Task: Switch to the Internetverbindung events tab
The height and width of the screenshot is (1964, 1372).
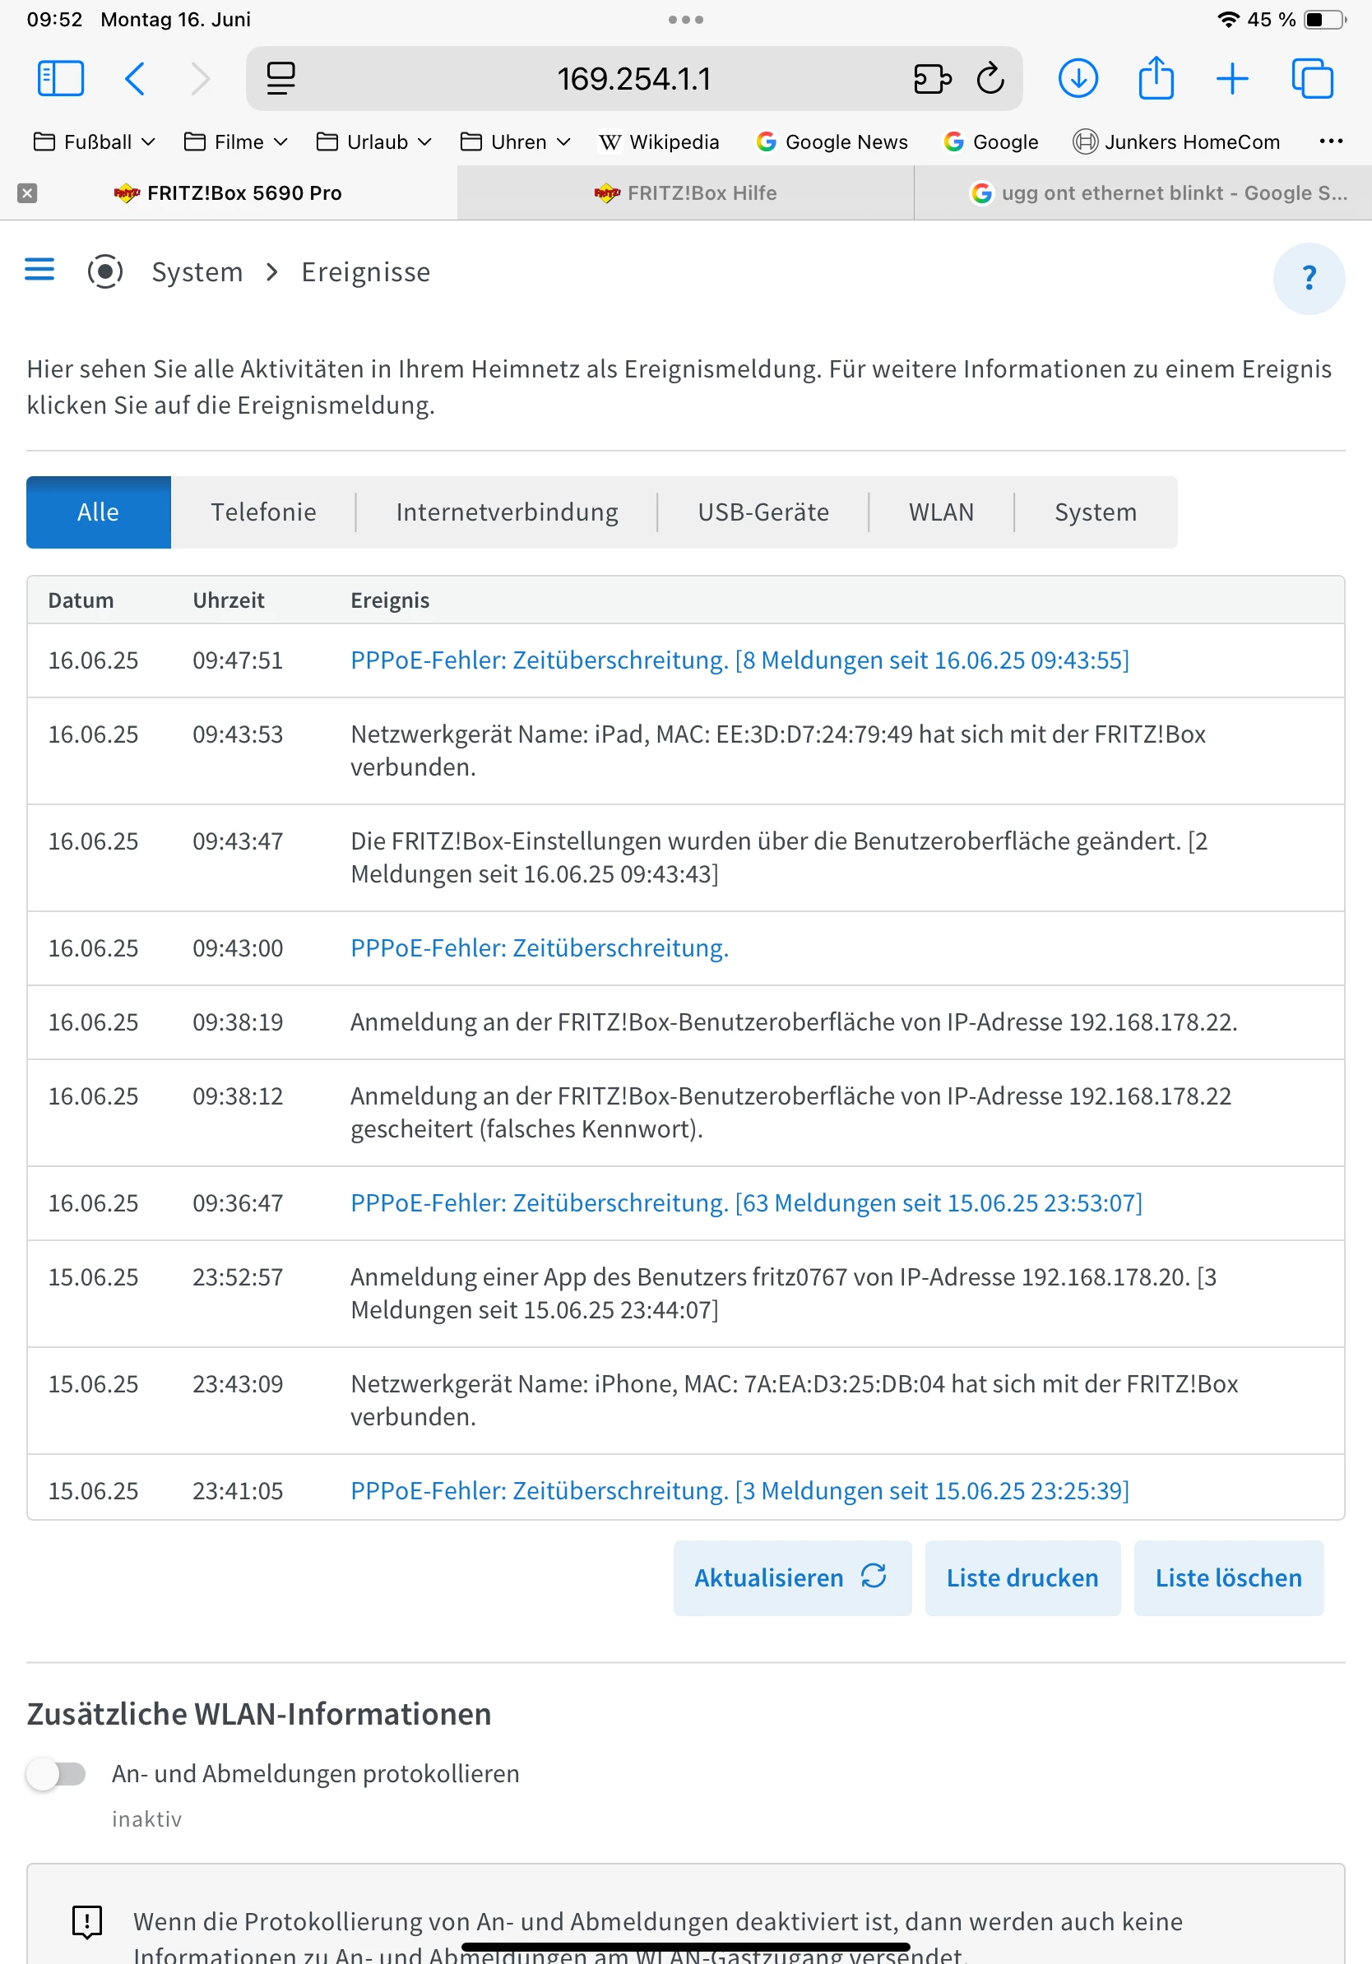Action: click(x=507, y=512)
